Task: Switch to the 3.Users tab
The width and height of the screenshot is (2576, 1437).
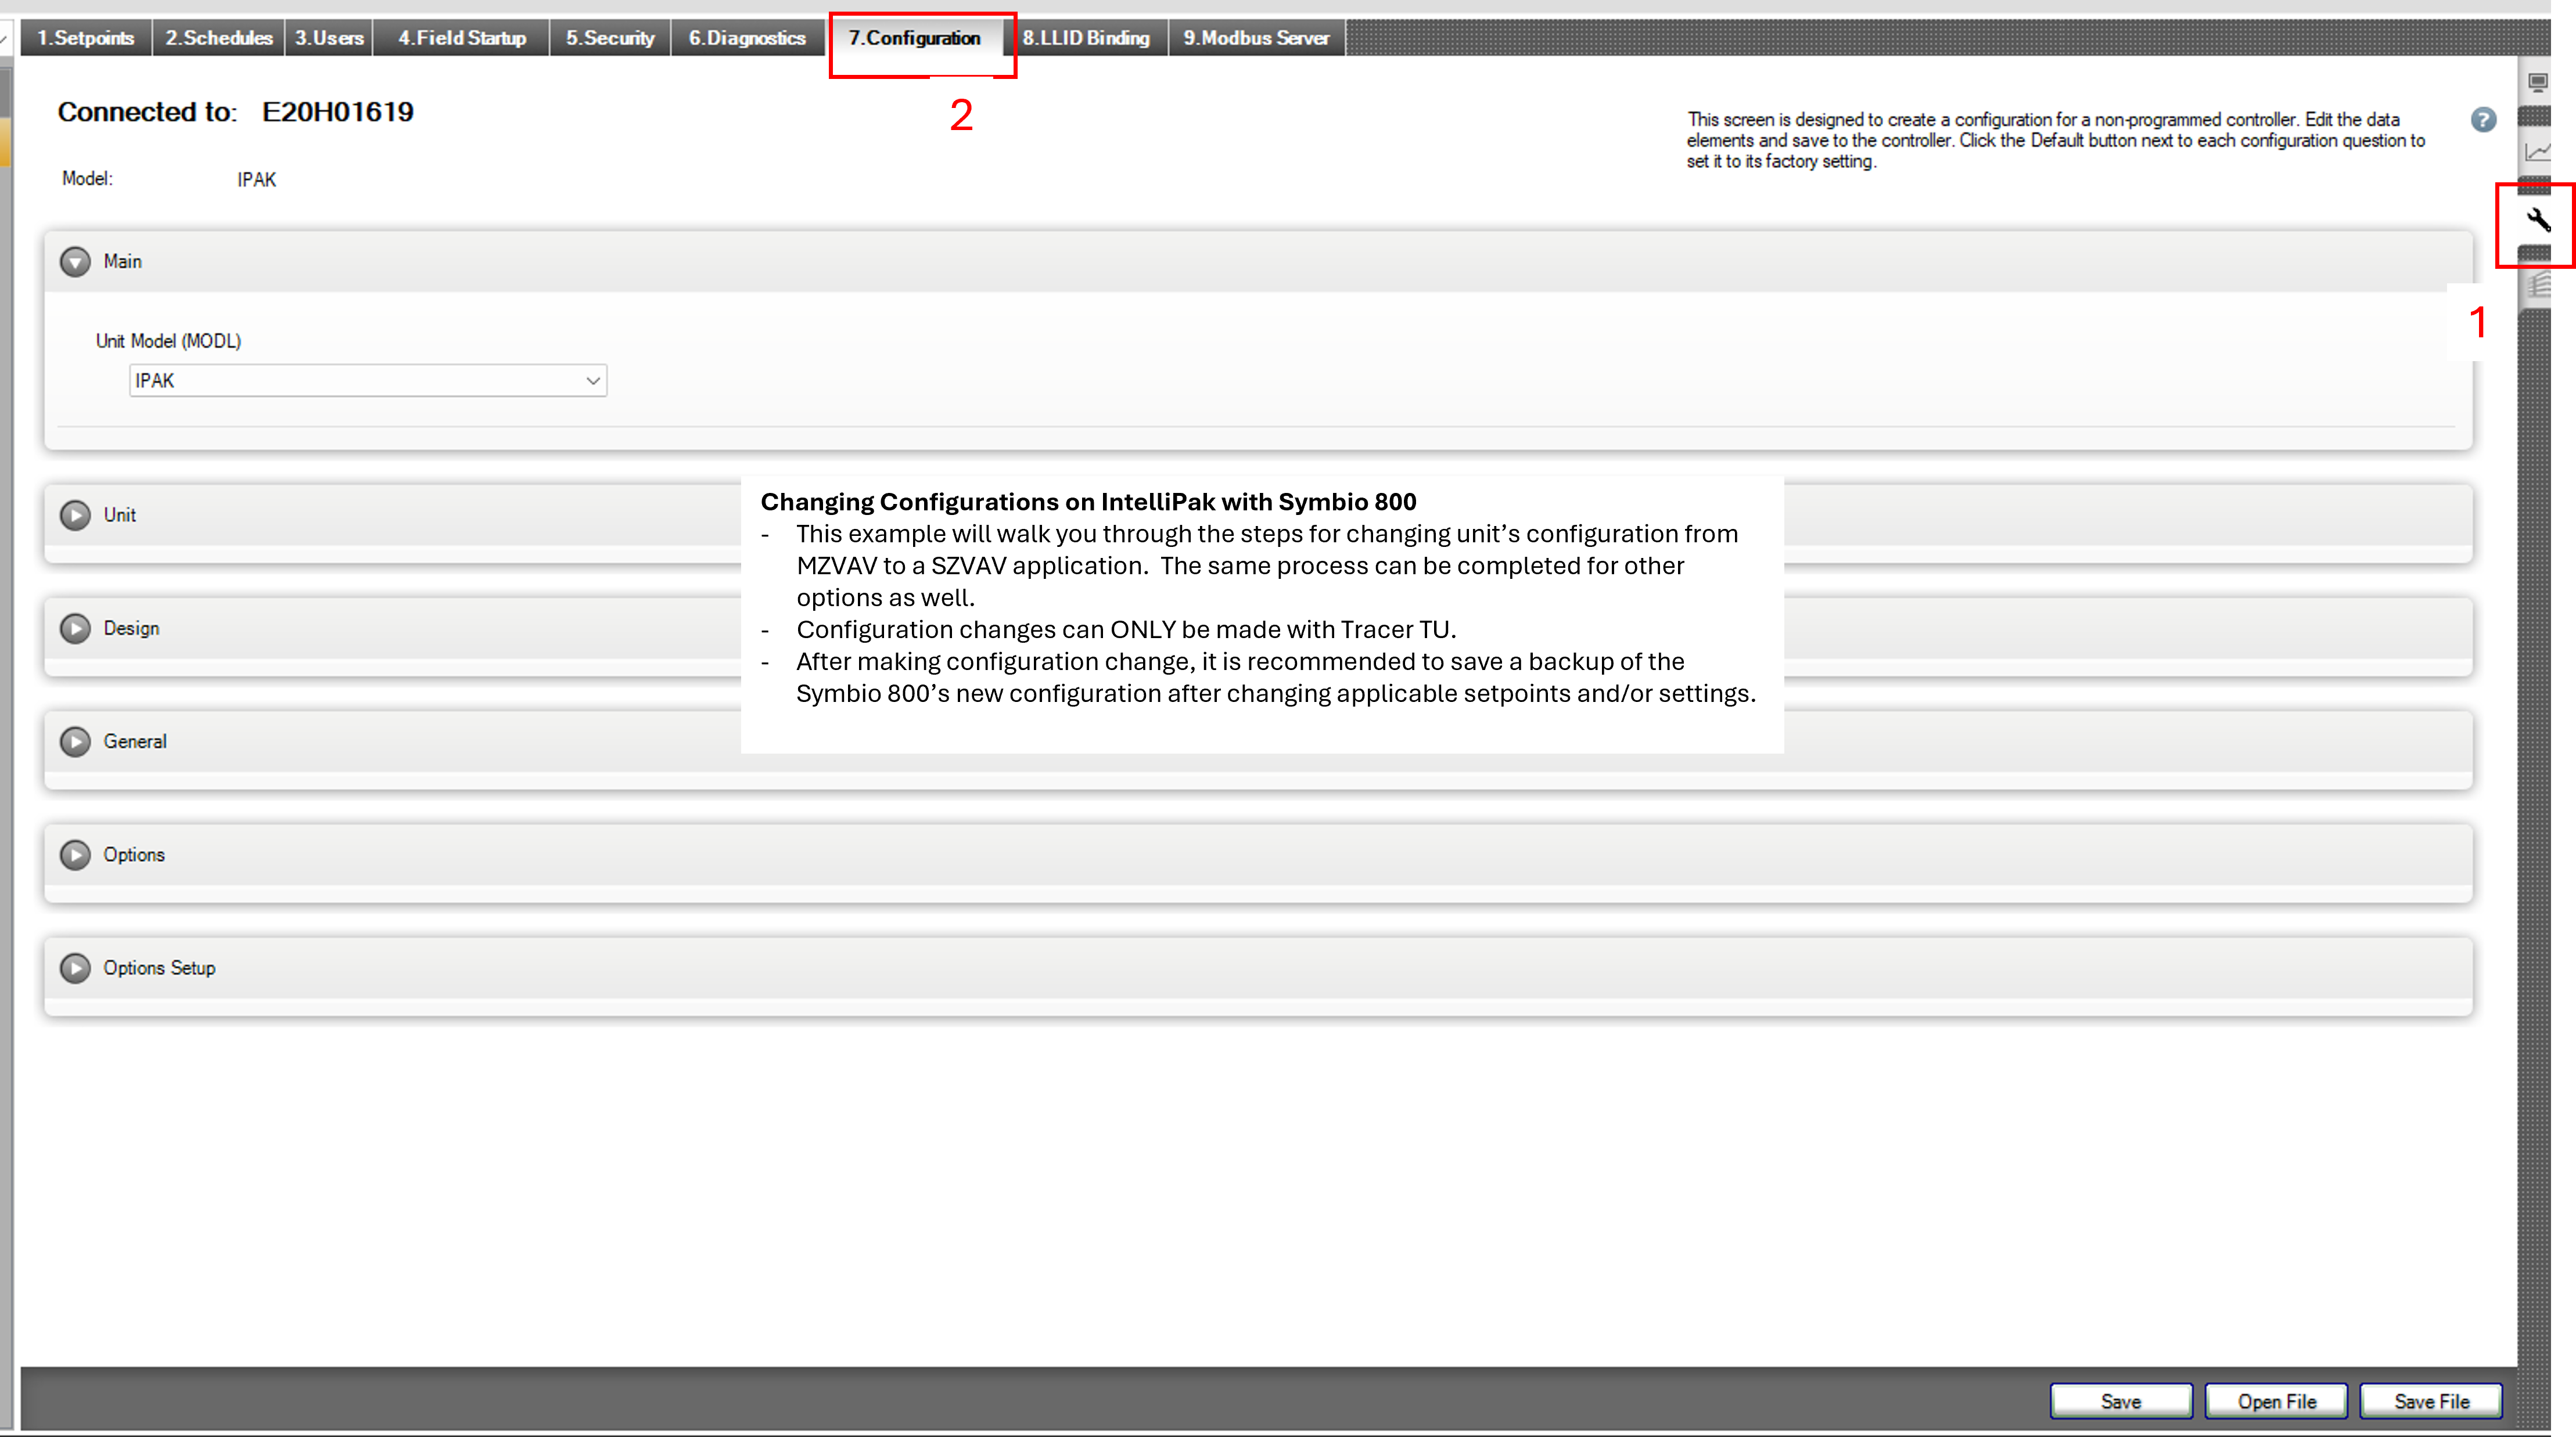Action: pos(329,38)
